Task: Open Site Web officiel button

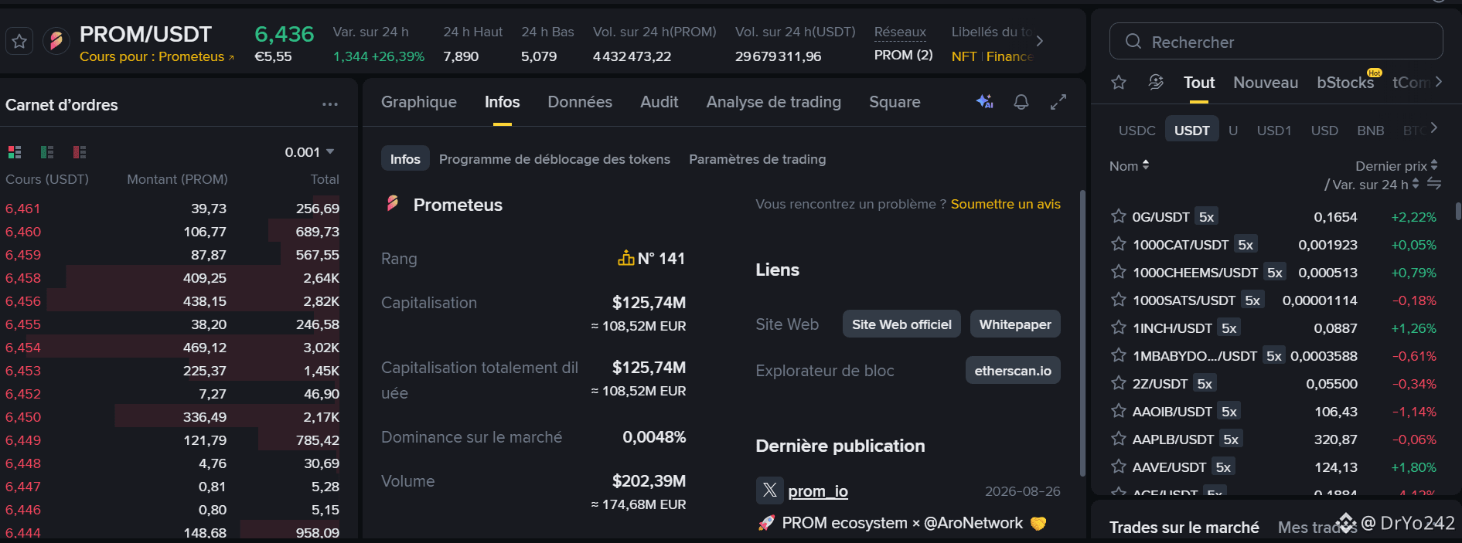Action: 901,324
